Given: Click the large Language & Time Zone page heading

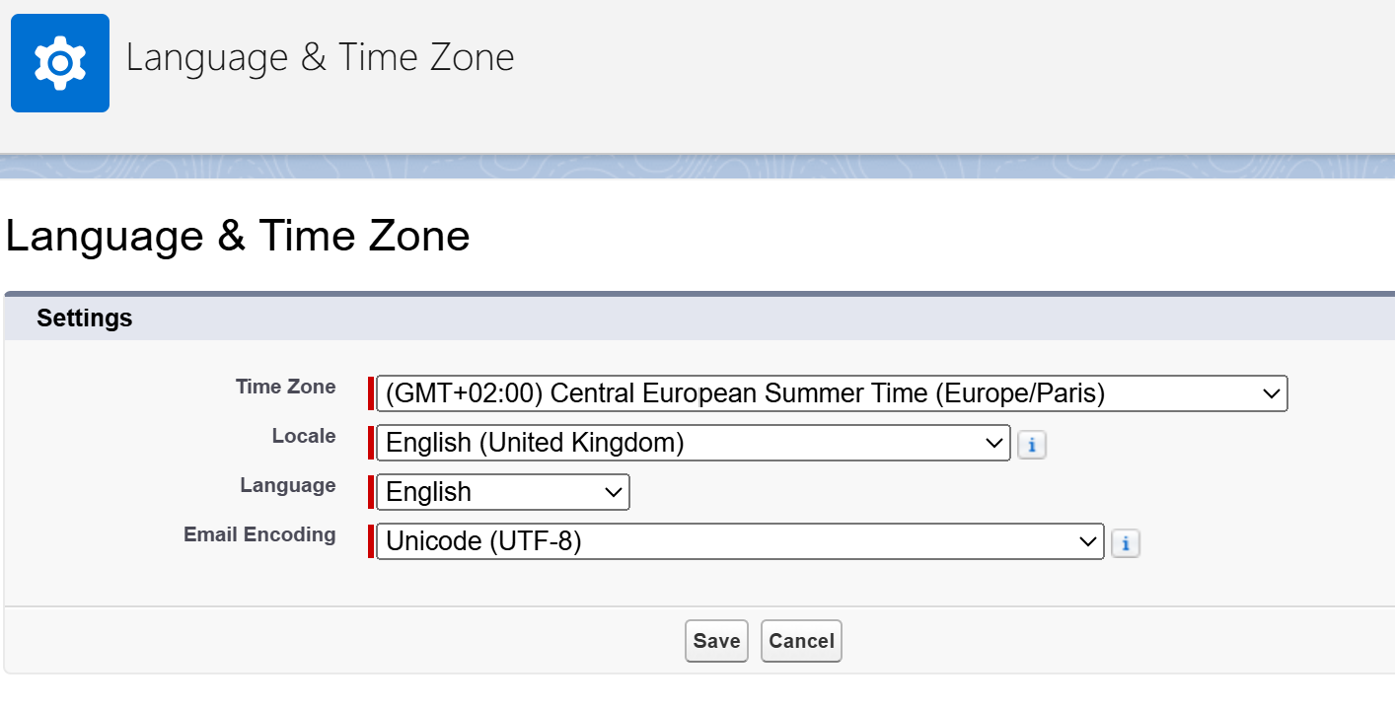Looking at the screenshot, I should click(238, 237).
